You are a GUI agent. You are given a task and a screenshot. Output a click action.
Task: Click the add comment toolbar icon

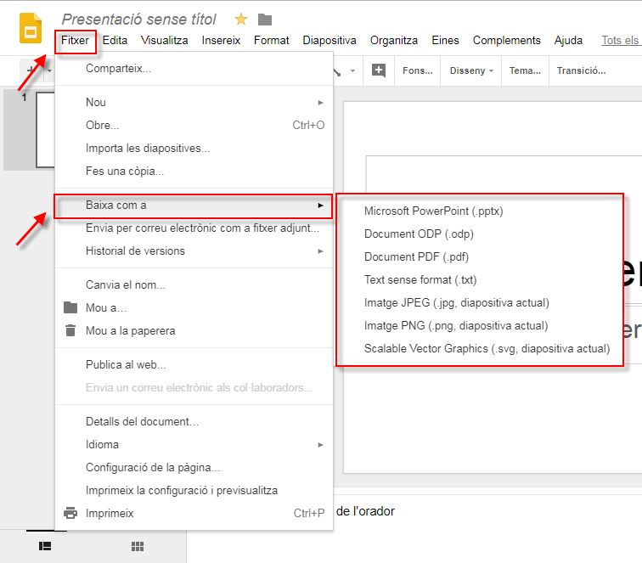pos(379,70)
